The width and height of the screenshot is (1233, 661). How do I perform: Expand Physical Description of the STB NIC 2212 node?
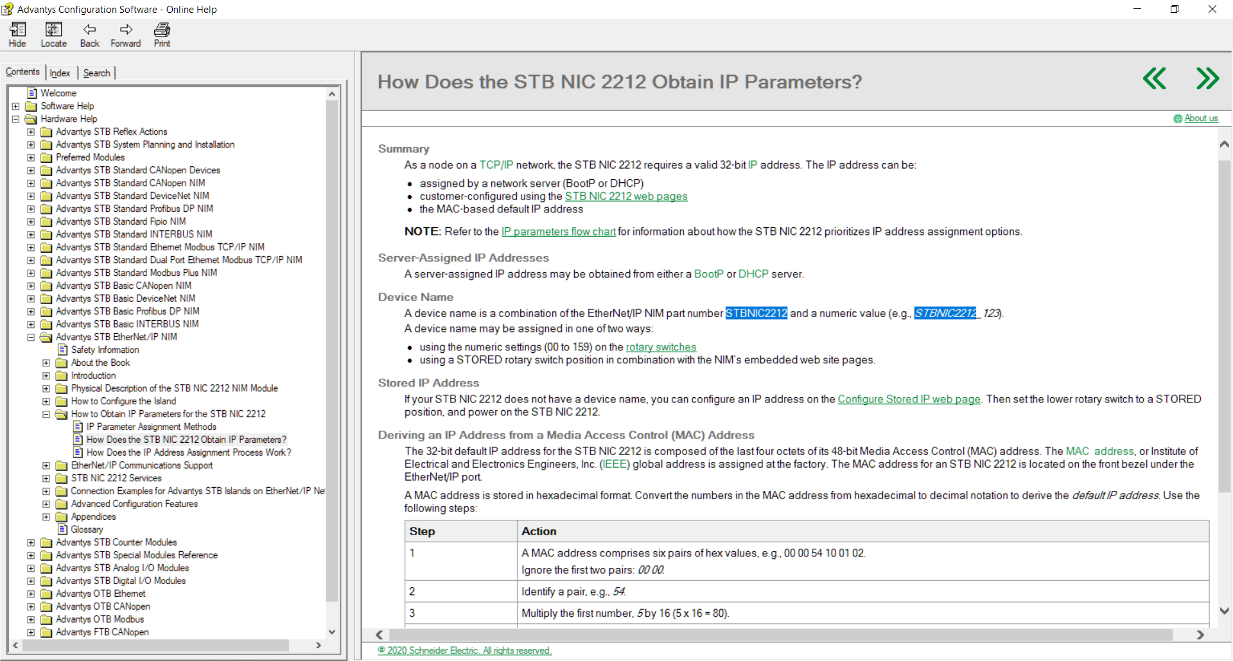(x=46, y=388)
